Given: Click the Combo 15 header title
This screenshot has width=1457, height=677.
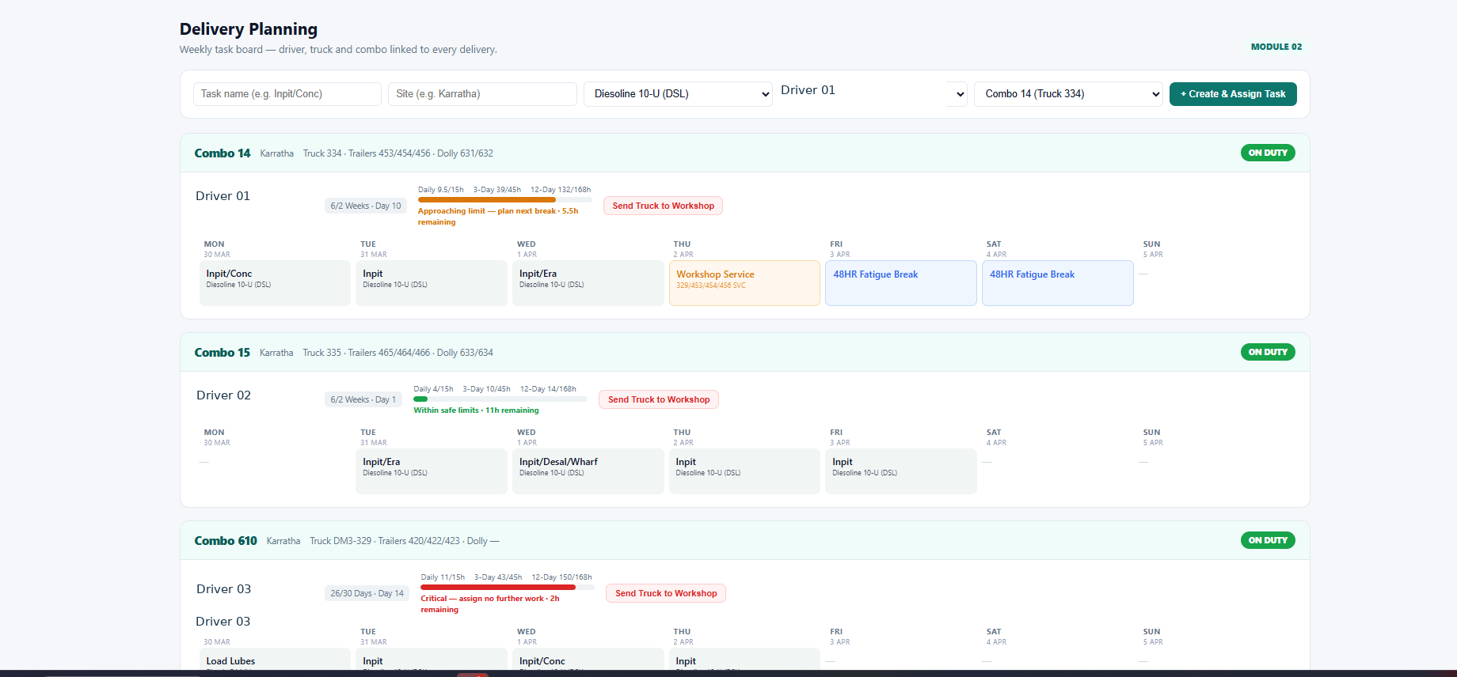Looking at the screenshot, I should 223,353.
